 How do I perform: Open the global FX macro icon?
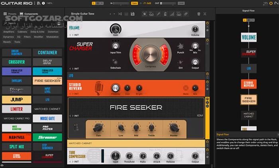144,14
